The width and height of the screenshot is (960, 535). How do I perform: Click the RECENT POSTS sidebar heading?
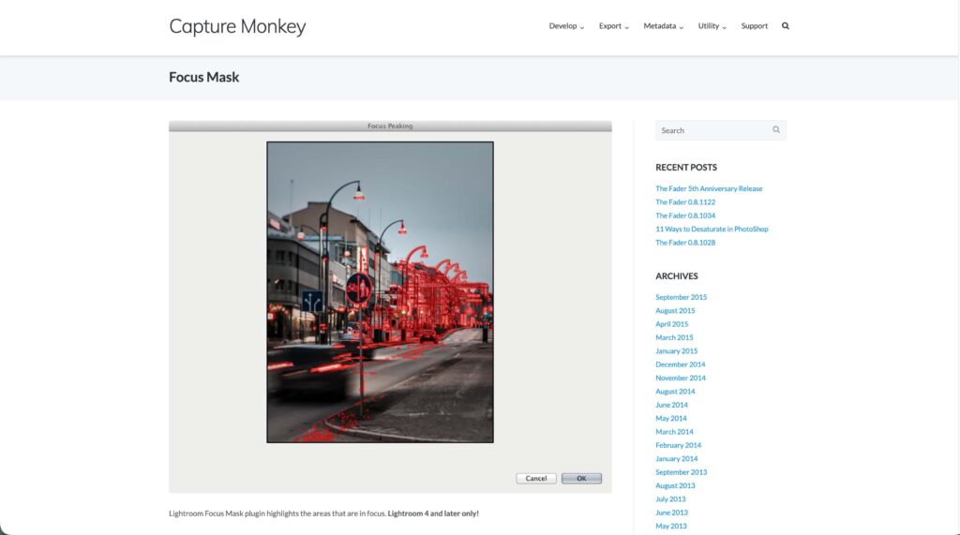click(x=685, y=167)
